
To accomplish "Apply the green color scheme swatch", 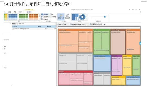I will coord(23,17).
